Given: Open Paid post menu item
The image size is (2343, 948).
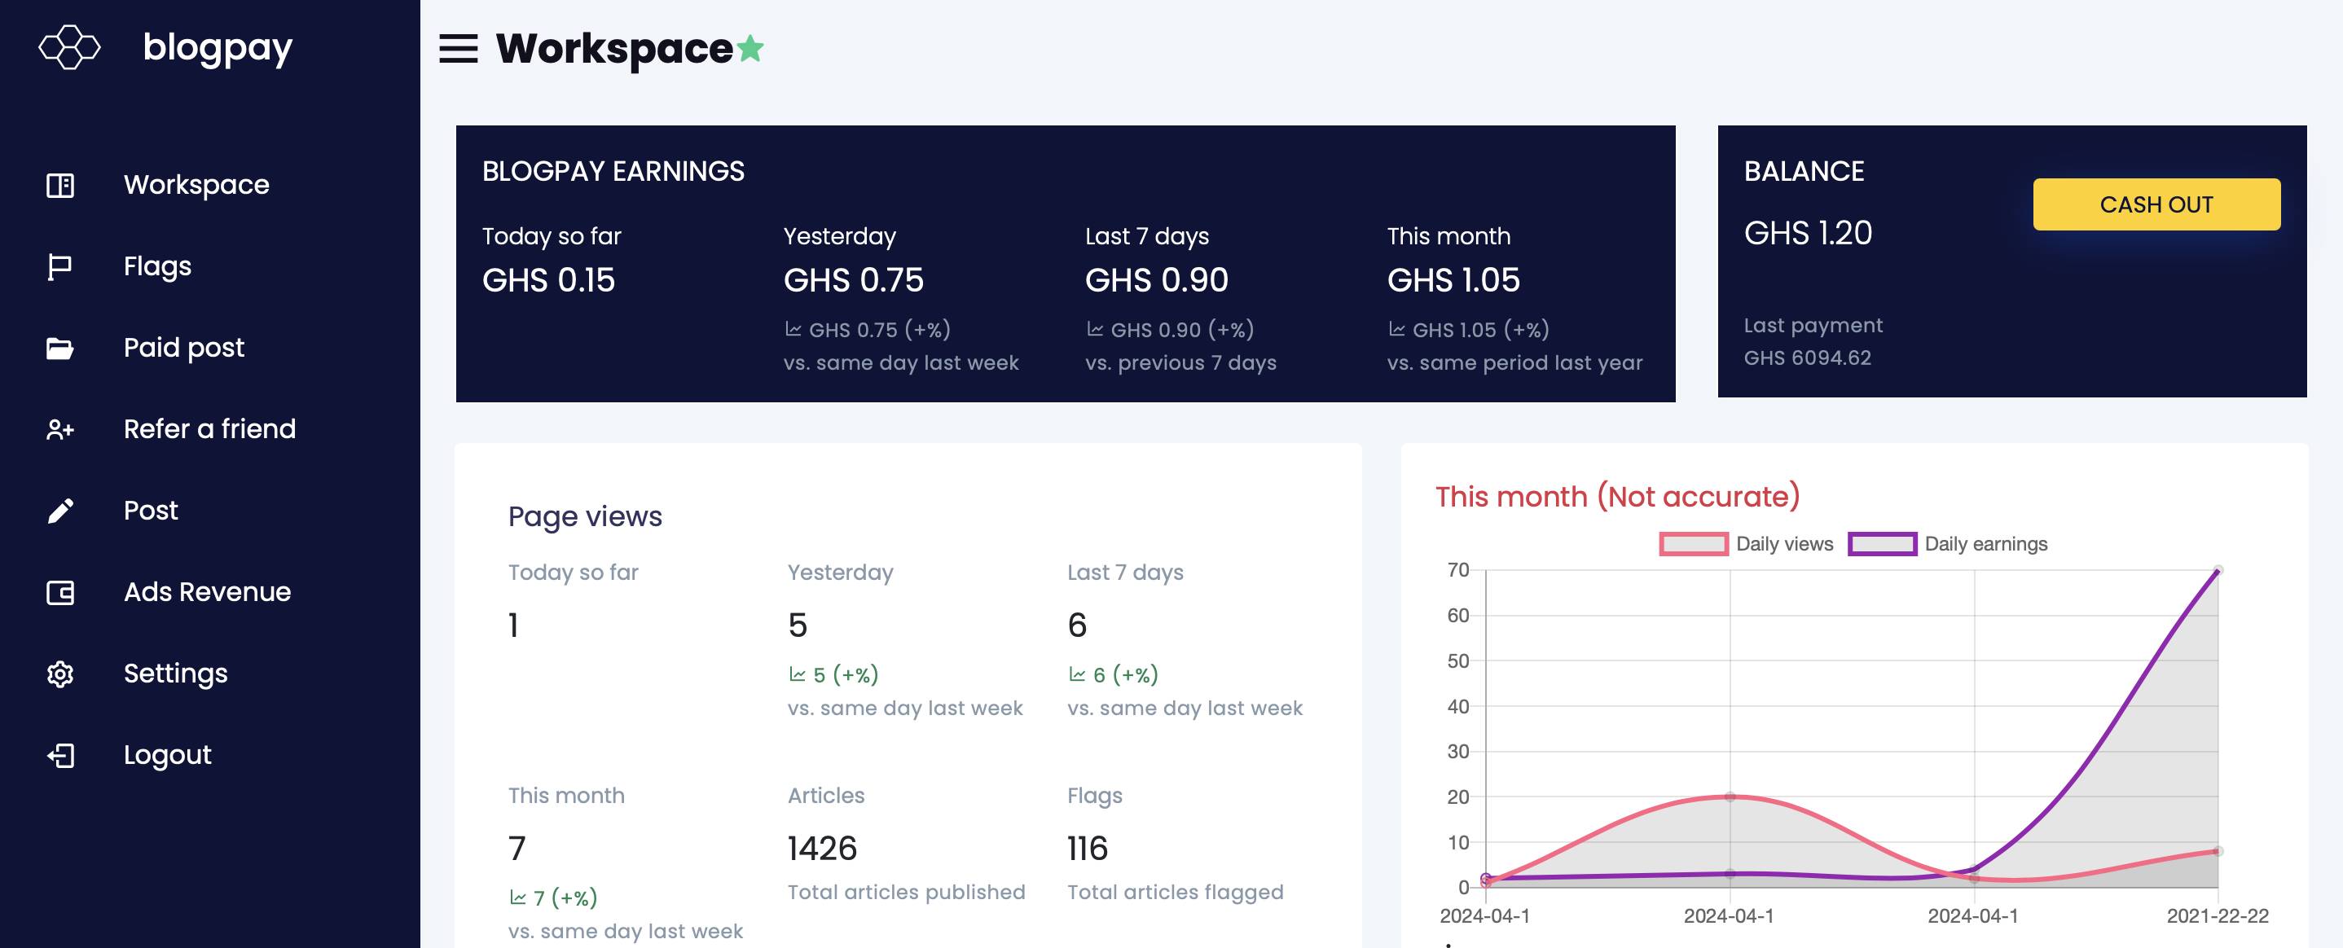Looking at the screenshot, I should pyautogui.click(x=184, y=348).
